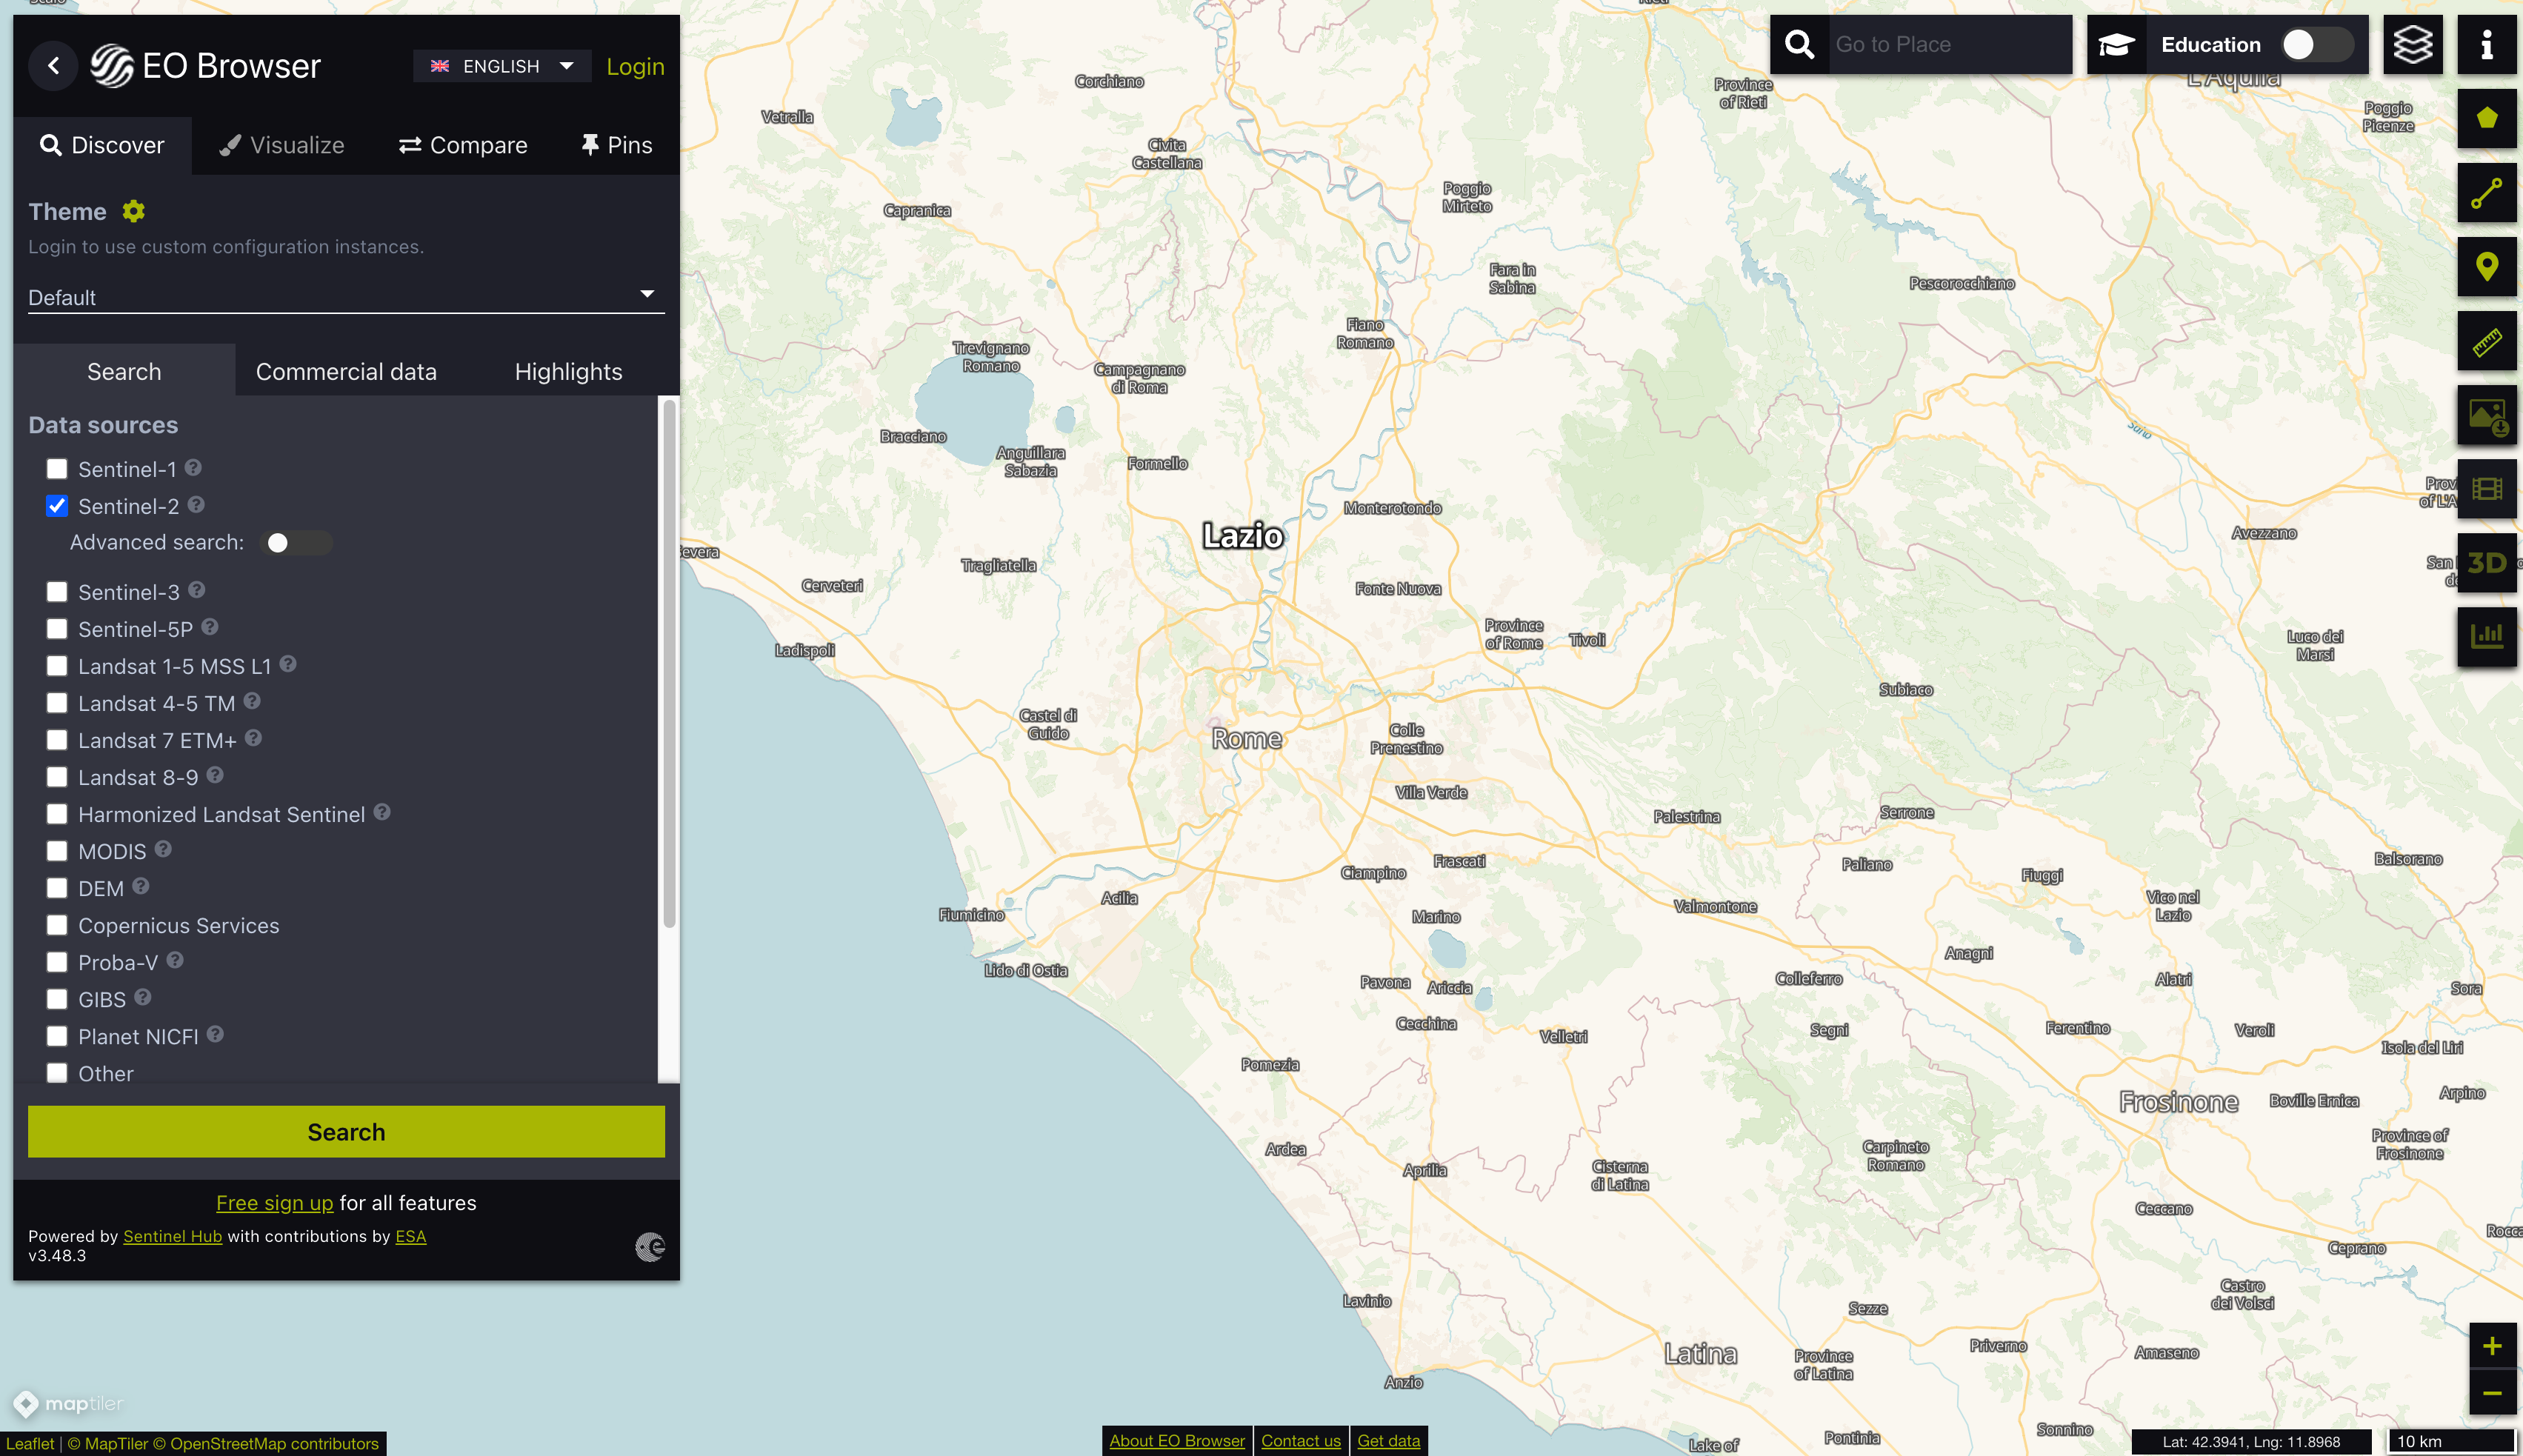The height and width of the screenshot is (1456, 2523).
Task: Open the Default theme dropdown
Action: point(346,297)
